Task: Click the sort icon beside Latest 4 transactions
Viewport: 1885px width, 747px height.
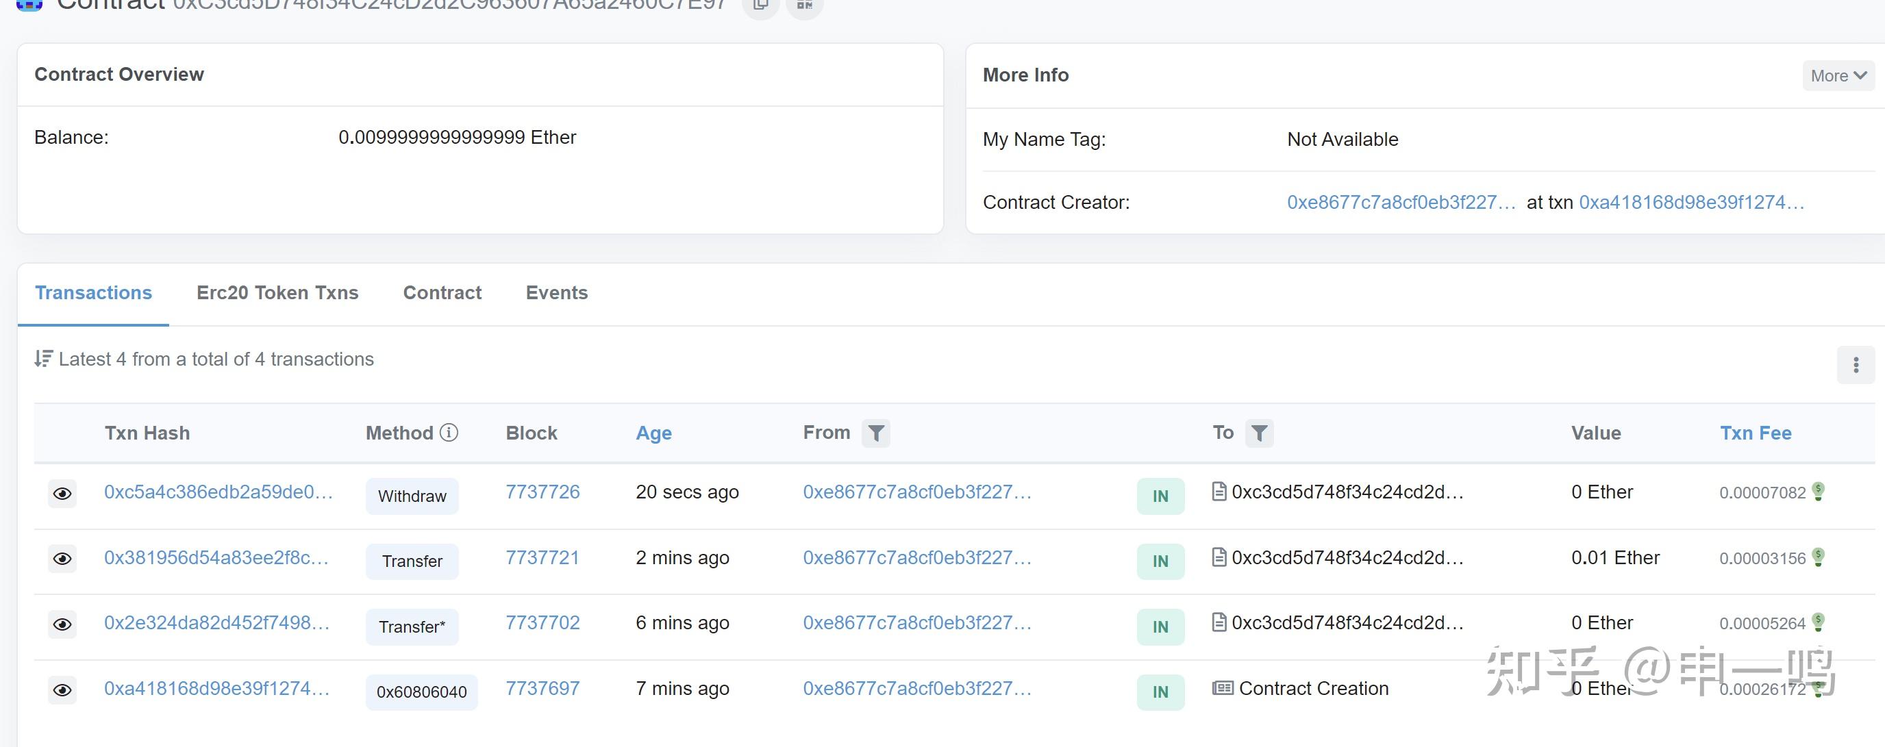Action: pyautogui.click(x=43, y=359)
